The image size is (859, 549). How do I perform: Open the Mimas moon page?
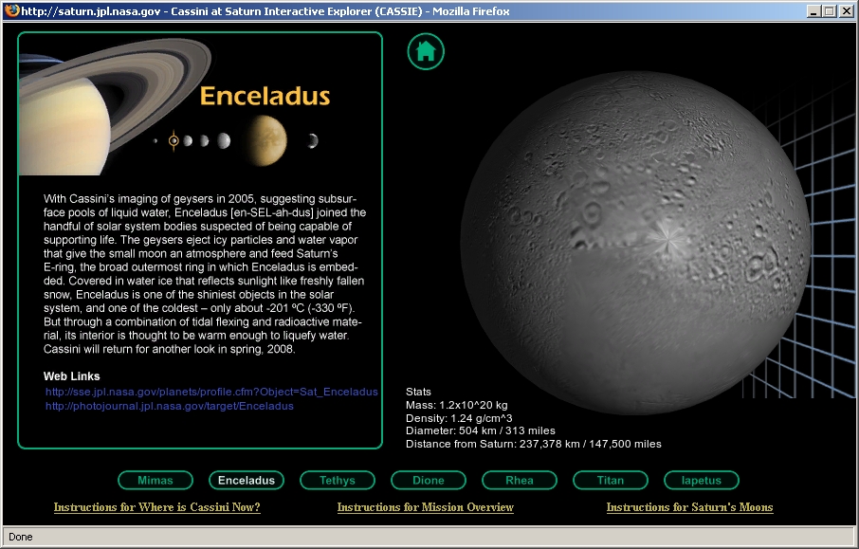point(155,481)
